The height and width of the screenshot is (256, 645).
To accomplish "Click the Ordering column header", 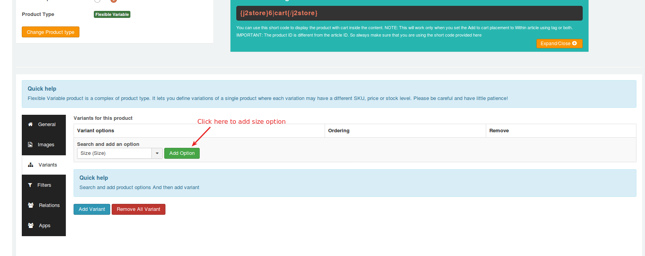I will [x=339, y=131].
